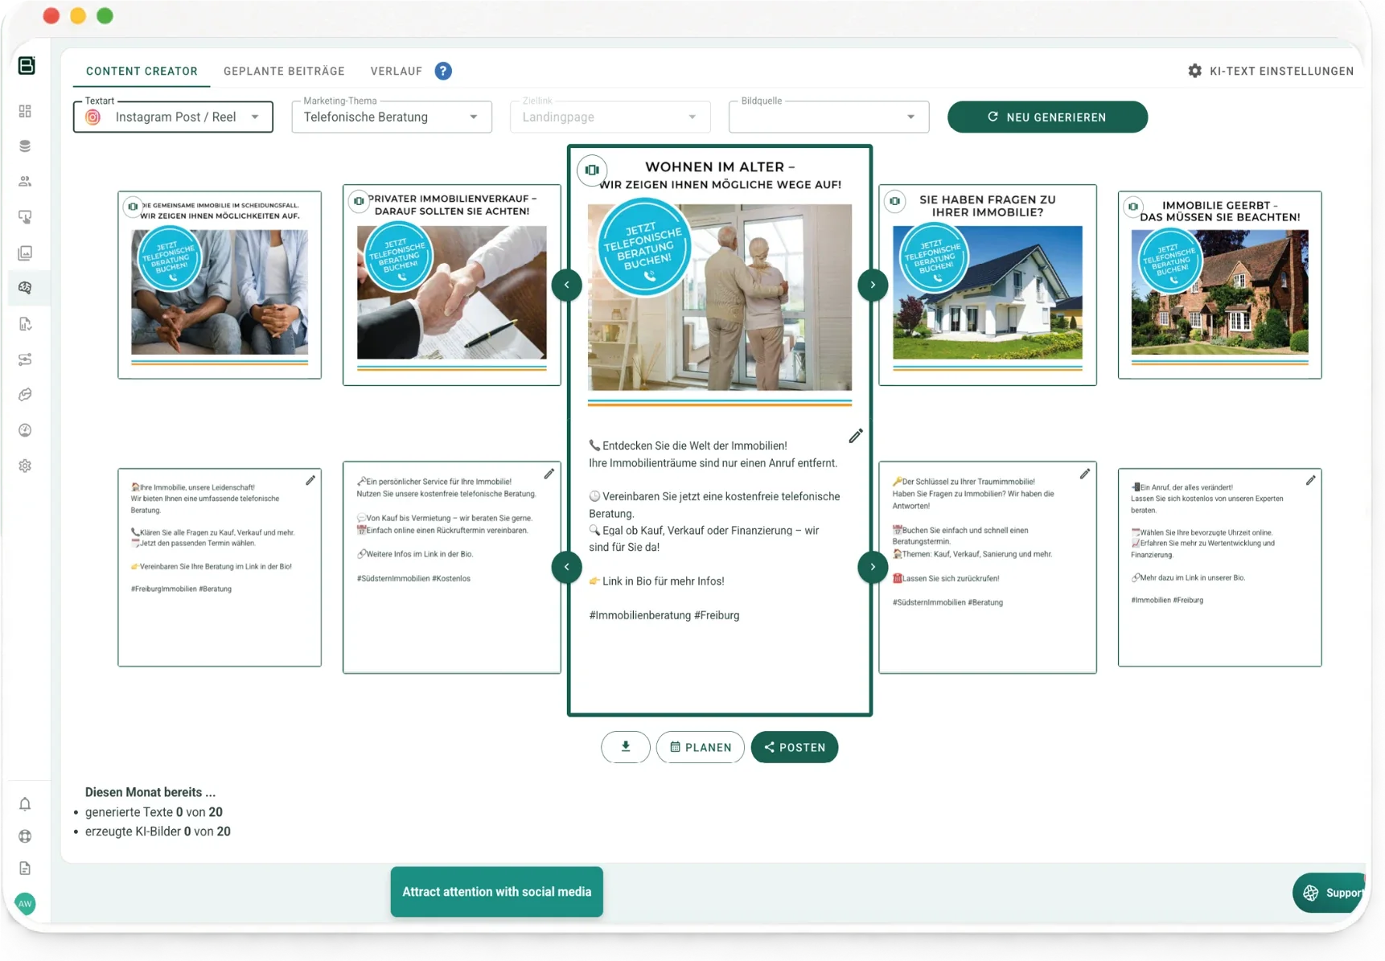1385x961 pixels.
Task: Open the Textart Instagram Post / Reel dropdown
Action: coord(173,117)
